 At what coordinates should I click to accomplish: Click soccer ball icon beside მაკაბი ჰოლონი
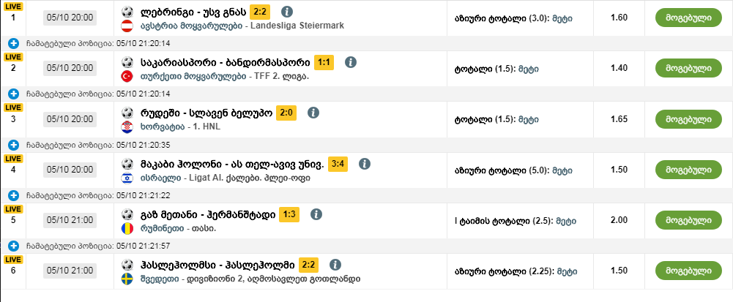[127, 164]
